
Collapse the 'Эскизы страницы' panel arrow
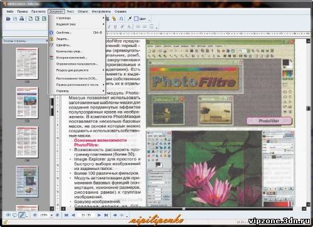tap(47, 41)
